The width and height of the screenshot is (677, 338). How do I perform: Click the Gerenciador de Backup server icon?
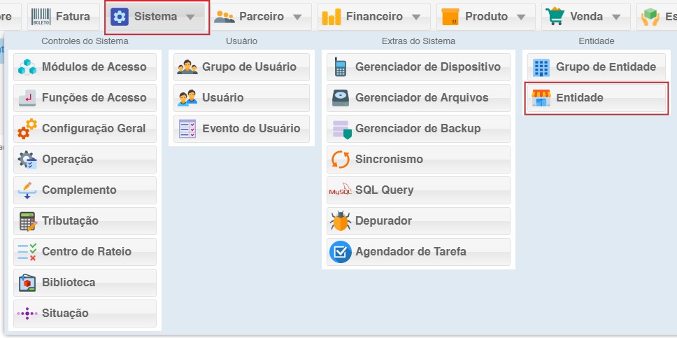tap(341, 129)
